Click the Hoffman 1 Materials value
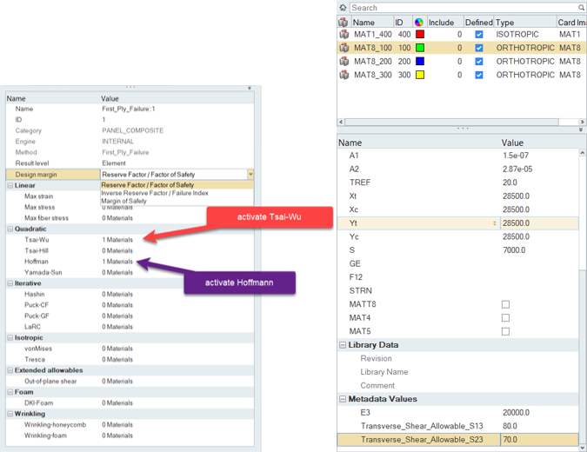This screenshot has height=452, width=587. (x=117, y=262)
